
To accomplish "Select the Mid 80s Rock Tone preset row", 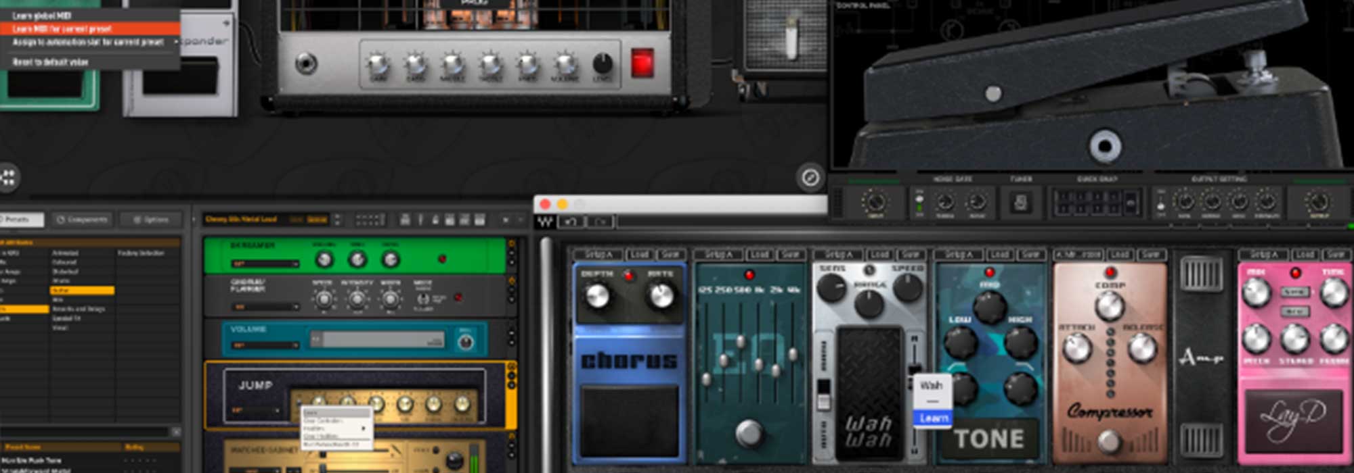I will click(89, 460).
